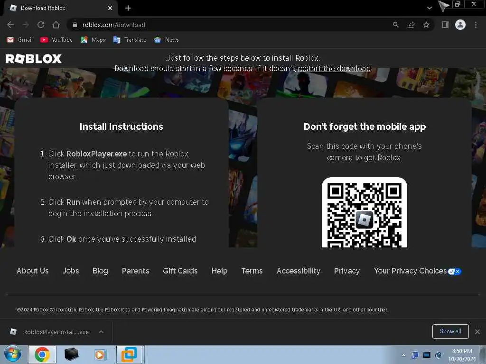The width and height of the screenshot is (486, 364).
Task: Open the browser home page icon
Action: (56, 25)
